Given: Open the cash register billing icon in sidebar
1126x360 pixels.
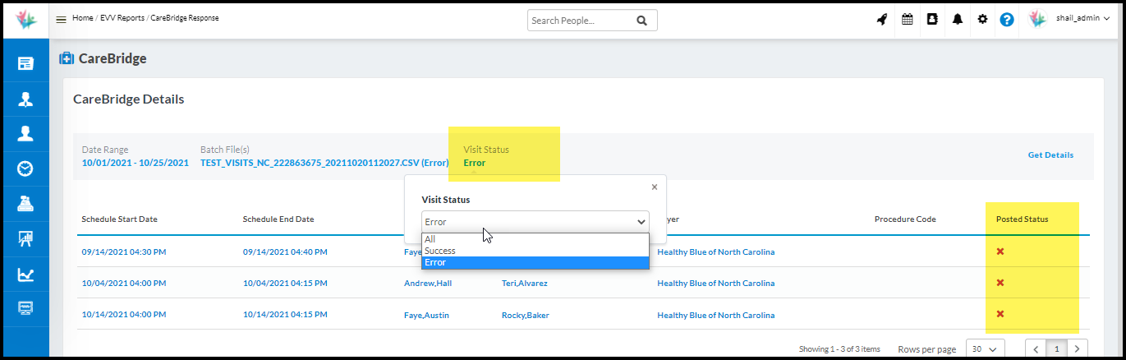Looking at the screenshot, I should pos(25,204).
